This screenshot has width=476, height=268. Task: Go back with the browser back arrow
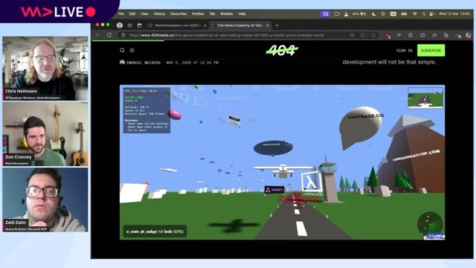pos(97,35)
